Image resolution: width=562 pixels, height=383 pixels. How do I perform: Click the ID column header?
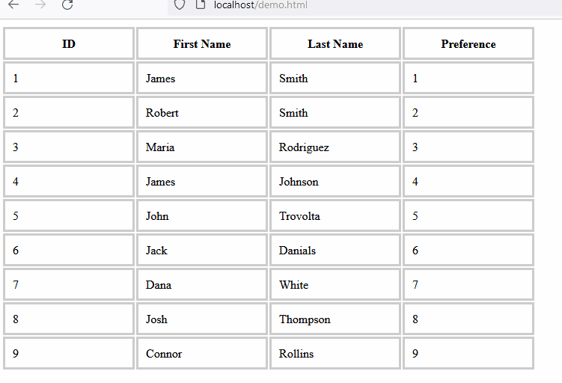pos(69,43)
